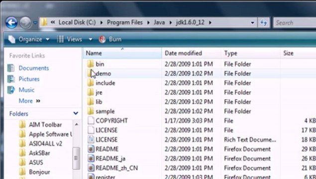
Task: Open the Views dropdown arrow
Action: (x=91, y=39)
